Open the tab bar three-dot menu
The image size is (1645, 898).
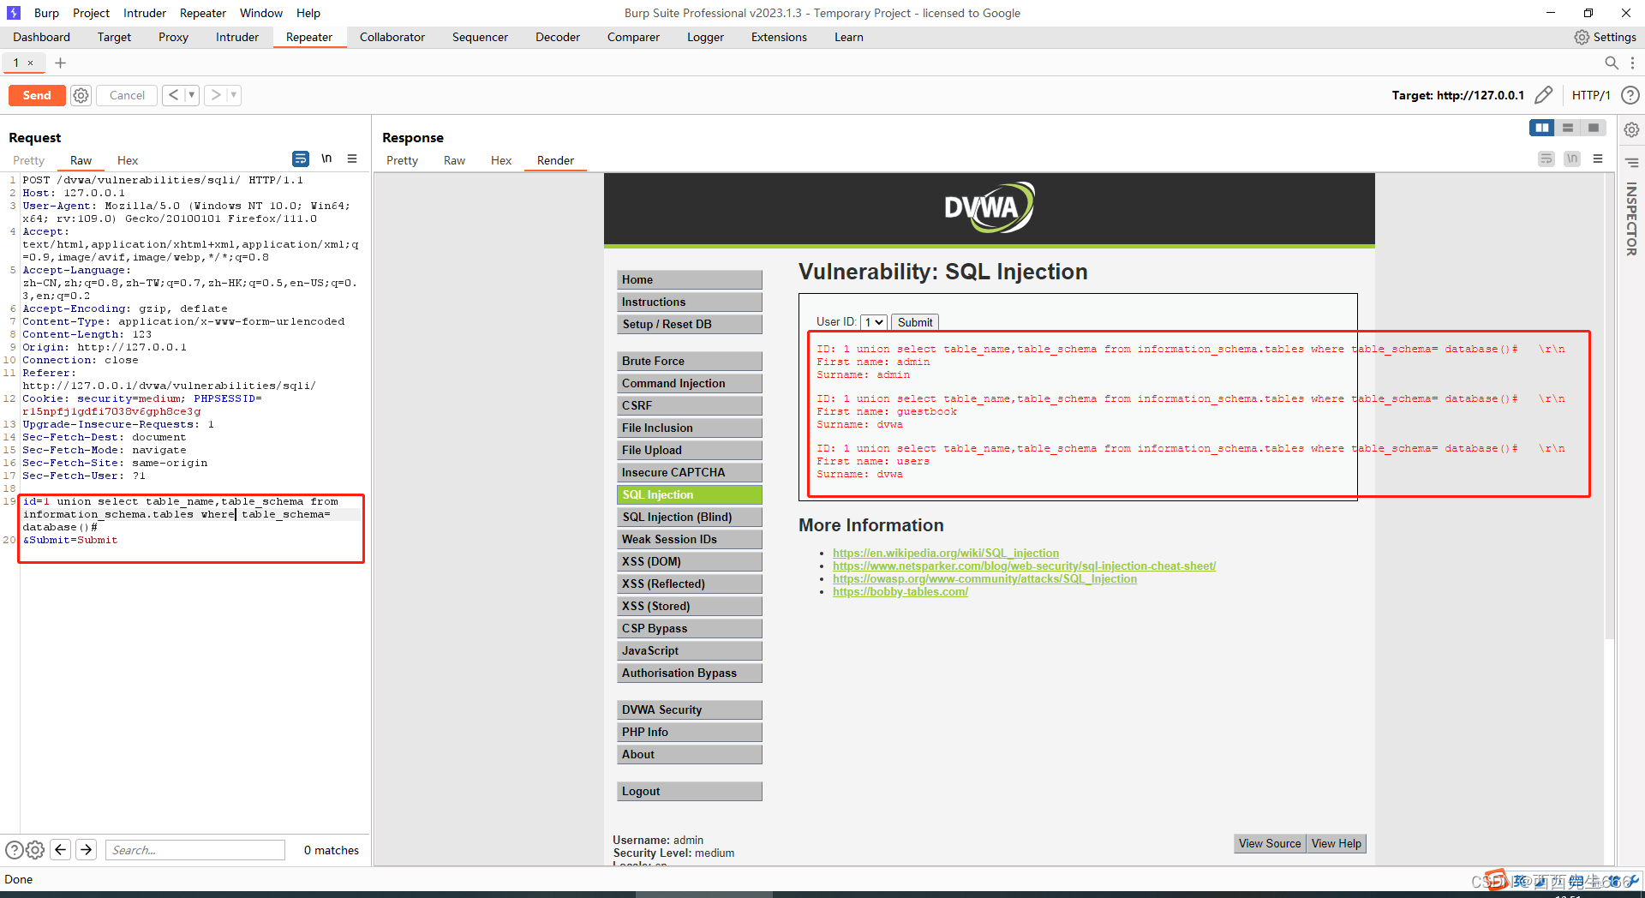pyautogui.click(x=1632, y=63)
